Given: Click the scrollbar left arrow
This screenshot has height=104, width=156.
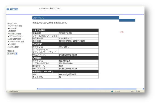Looking at the screenshot, I should [x=37, y=89].
